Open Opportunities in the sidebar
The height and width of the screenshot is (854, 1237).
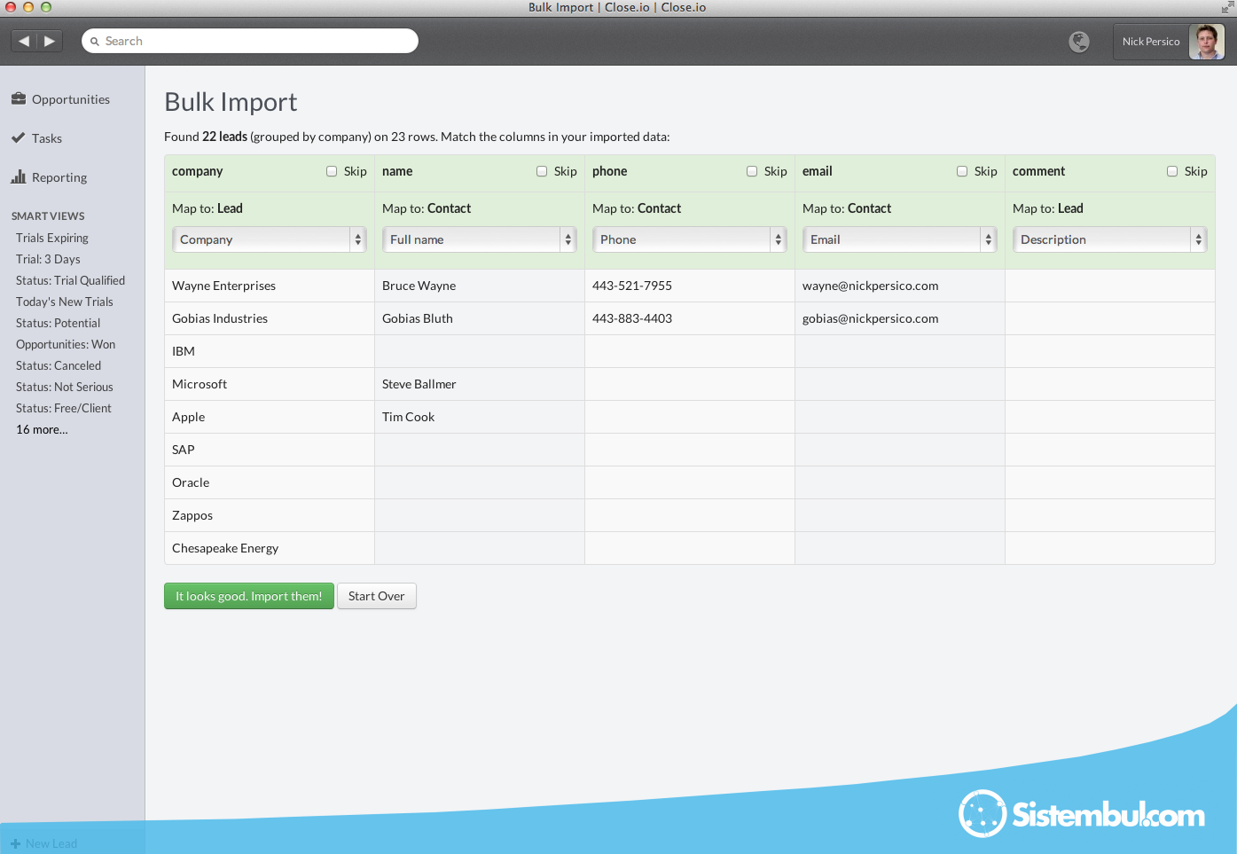(x=71, y=99)
